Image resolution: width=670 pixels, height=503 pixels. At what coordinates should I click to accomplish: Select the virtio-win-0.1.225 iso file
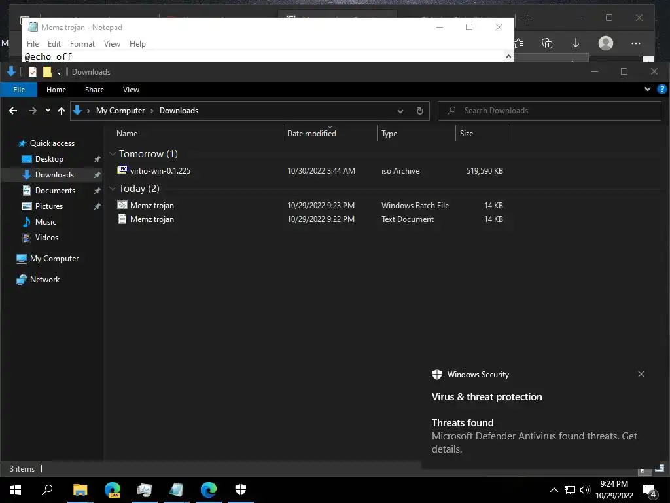[x=309, y=171]
